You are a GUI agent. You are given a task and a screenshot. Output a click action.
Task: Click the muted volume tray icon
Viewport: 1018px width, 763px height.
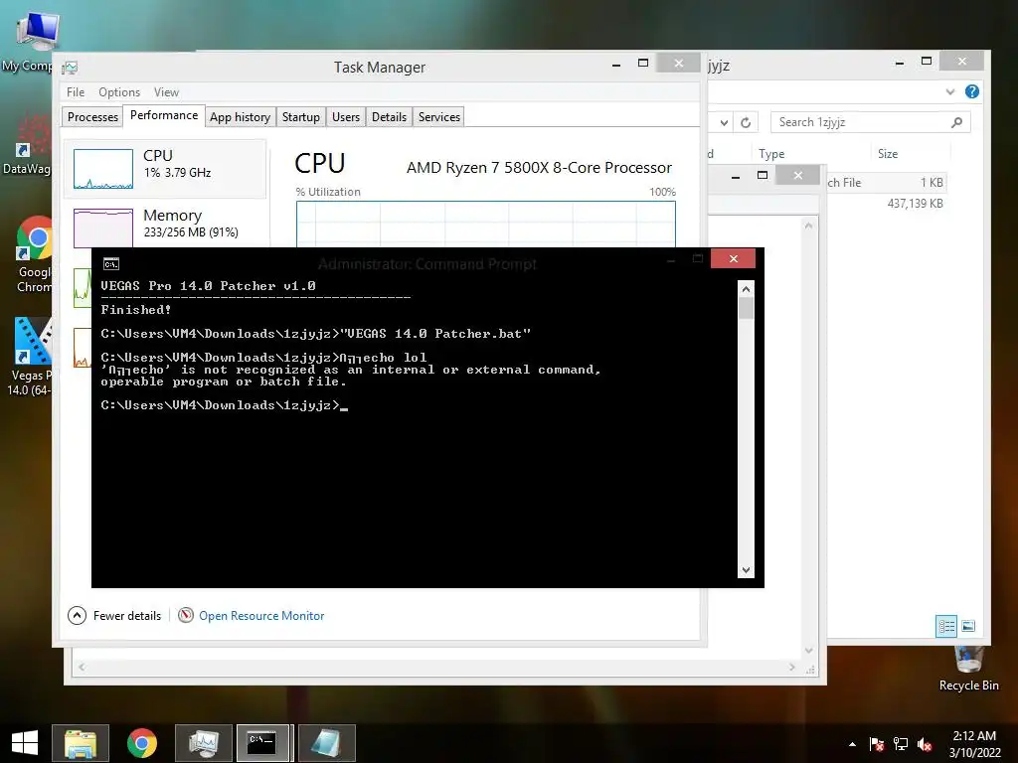click(x=925, y=744)
